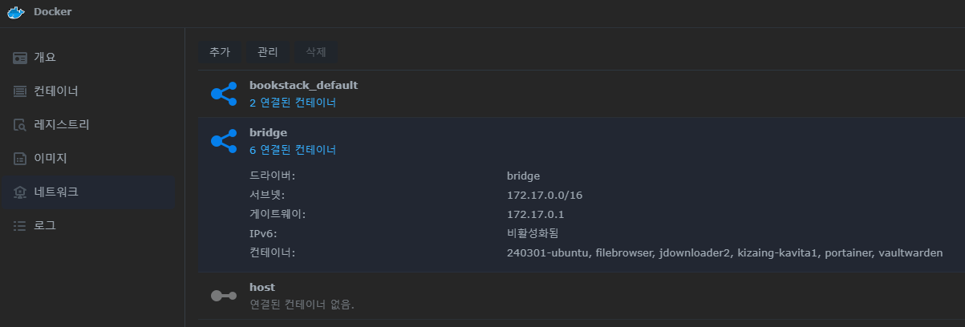Image resolution: width=965 pixels, height=327 pixels.
Task: Click the bridge network share icon
Action: pyautogui.click(x=223, y=141)
